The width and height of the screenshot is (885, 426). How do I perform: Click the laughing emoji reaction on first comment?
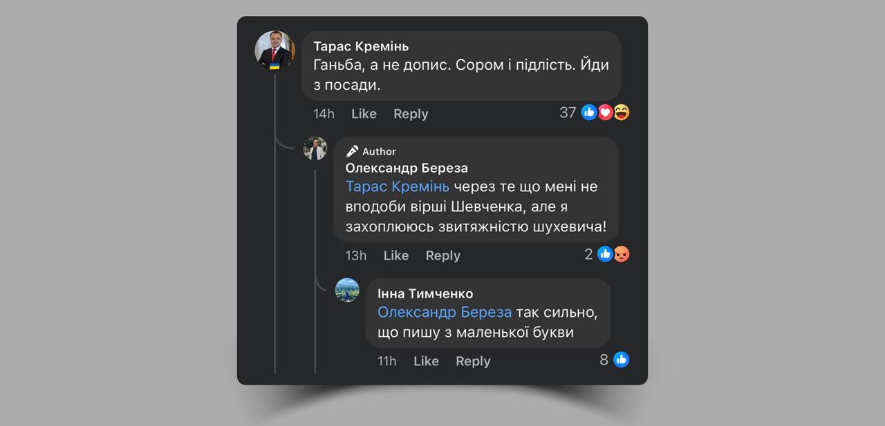(x=622, y=113)
